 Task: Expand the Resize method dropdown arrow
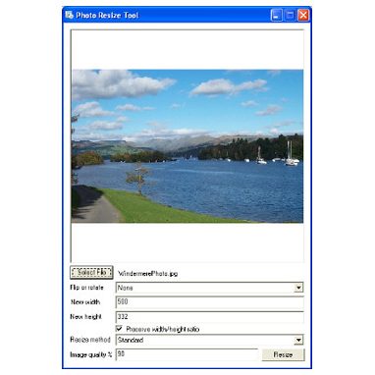click(x=298, y=340)
